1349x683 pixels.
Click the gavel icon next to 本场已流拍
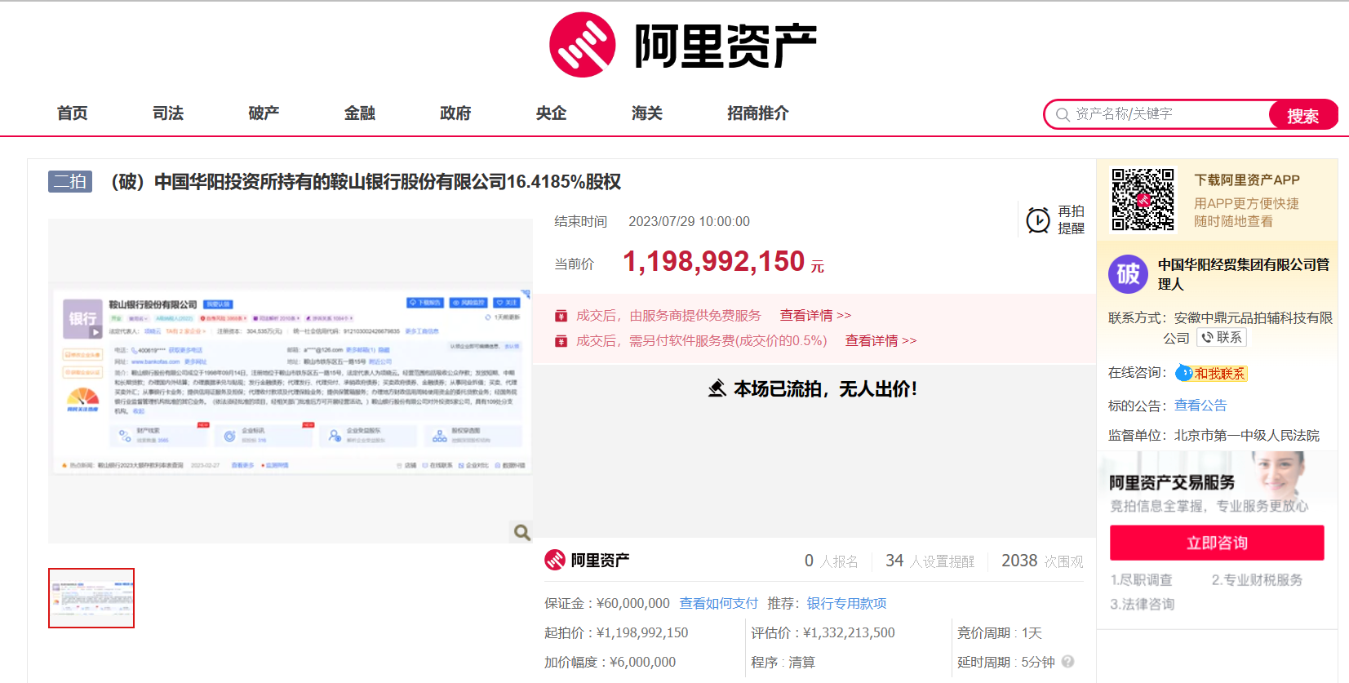(x=717, y=388)
